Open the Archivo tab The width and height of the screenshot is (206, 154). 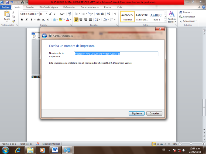coord(6,7)
